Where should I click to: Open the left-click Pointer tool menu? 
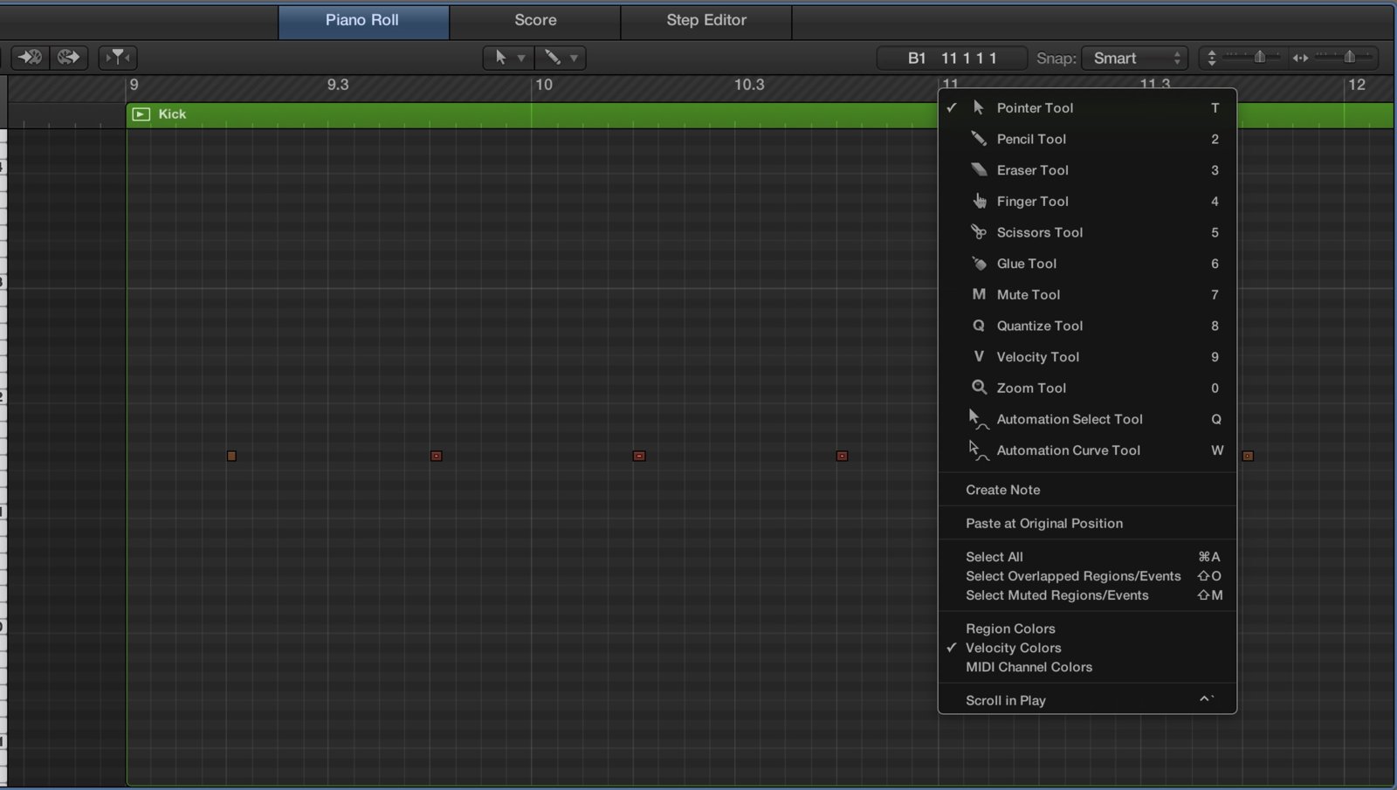pos(507,58)
